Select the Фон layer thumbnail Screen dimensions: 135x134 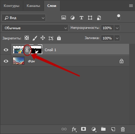pyautogui.click(x=19, y=61)
